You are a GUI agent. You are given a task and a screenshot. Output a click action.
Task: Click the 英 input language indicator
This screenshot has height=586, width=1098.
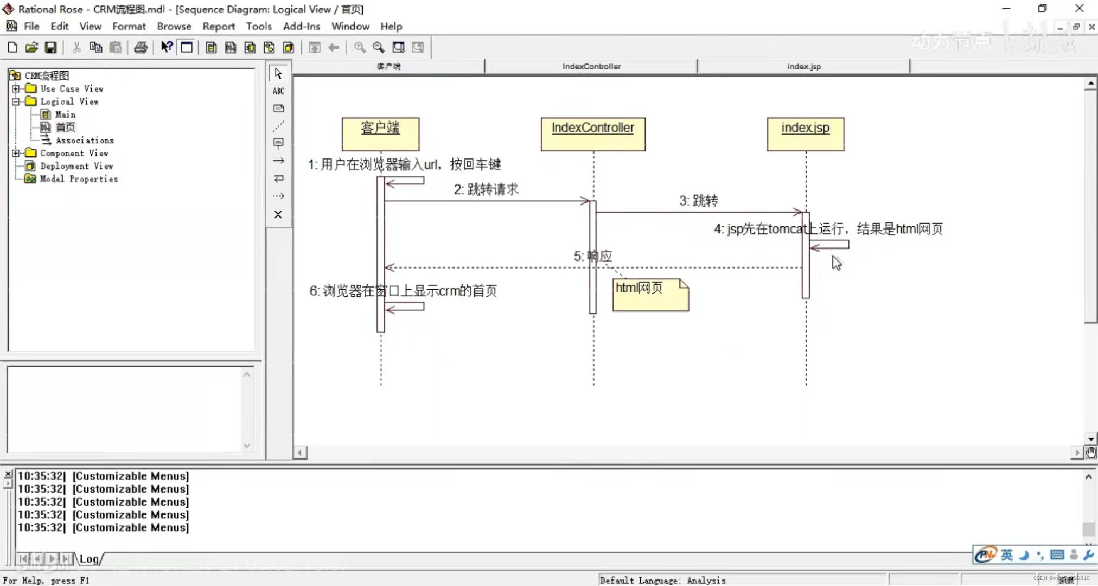click(1006, 555)
